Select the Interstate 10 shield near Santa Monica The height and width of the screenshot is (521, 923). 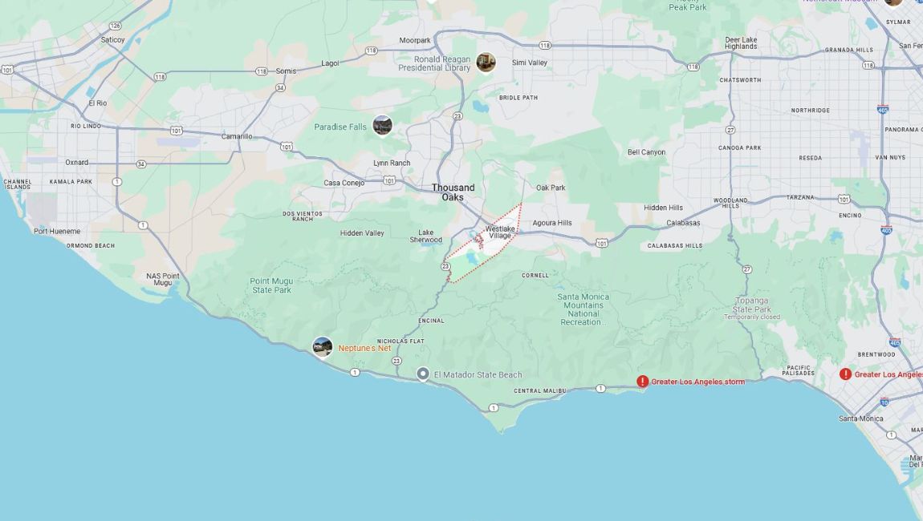coord(884,402)
